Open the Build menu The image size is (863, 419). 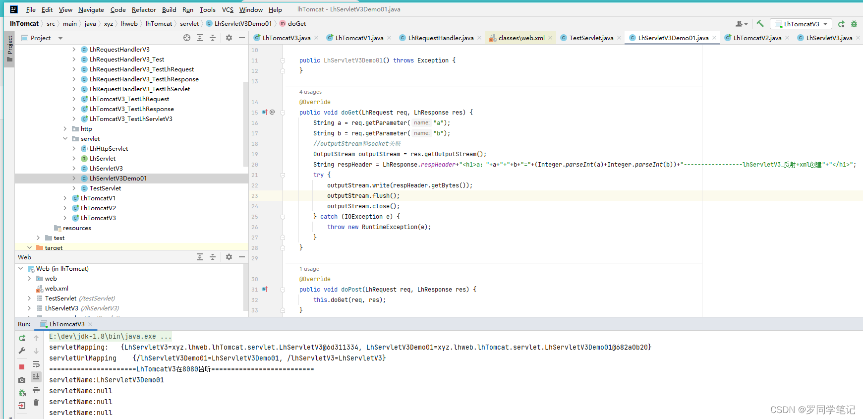pyautogui.click(x=169, y=9)
